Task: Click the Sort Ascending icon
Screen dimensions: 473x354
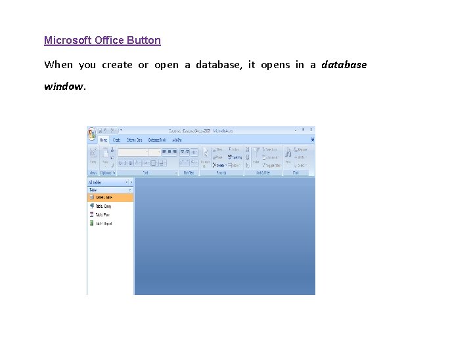Action: tap(248, 149)
